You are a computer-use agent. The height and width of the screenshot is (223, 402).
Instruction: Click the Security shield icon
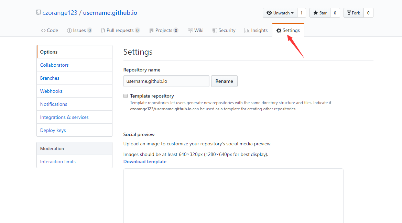(215, 31)
